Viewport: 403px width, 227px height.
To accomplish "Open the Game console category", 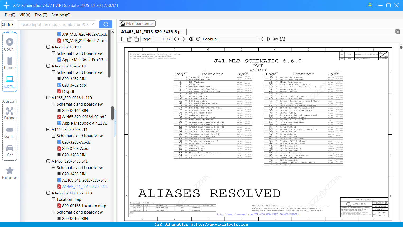I will tap(10, 132).
